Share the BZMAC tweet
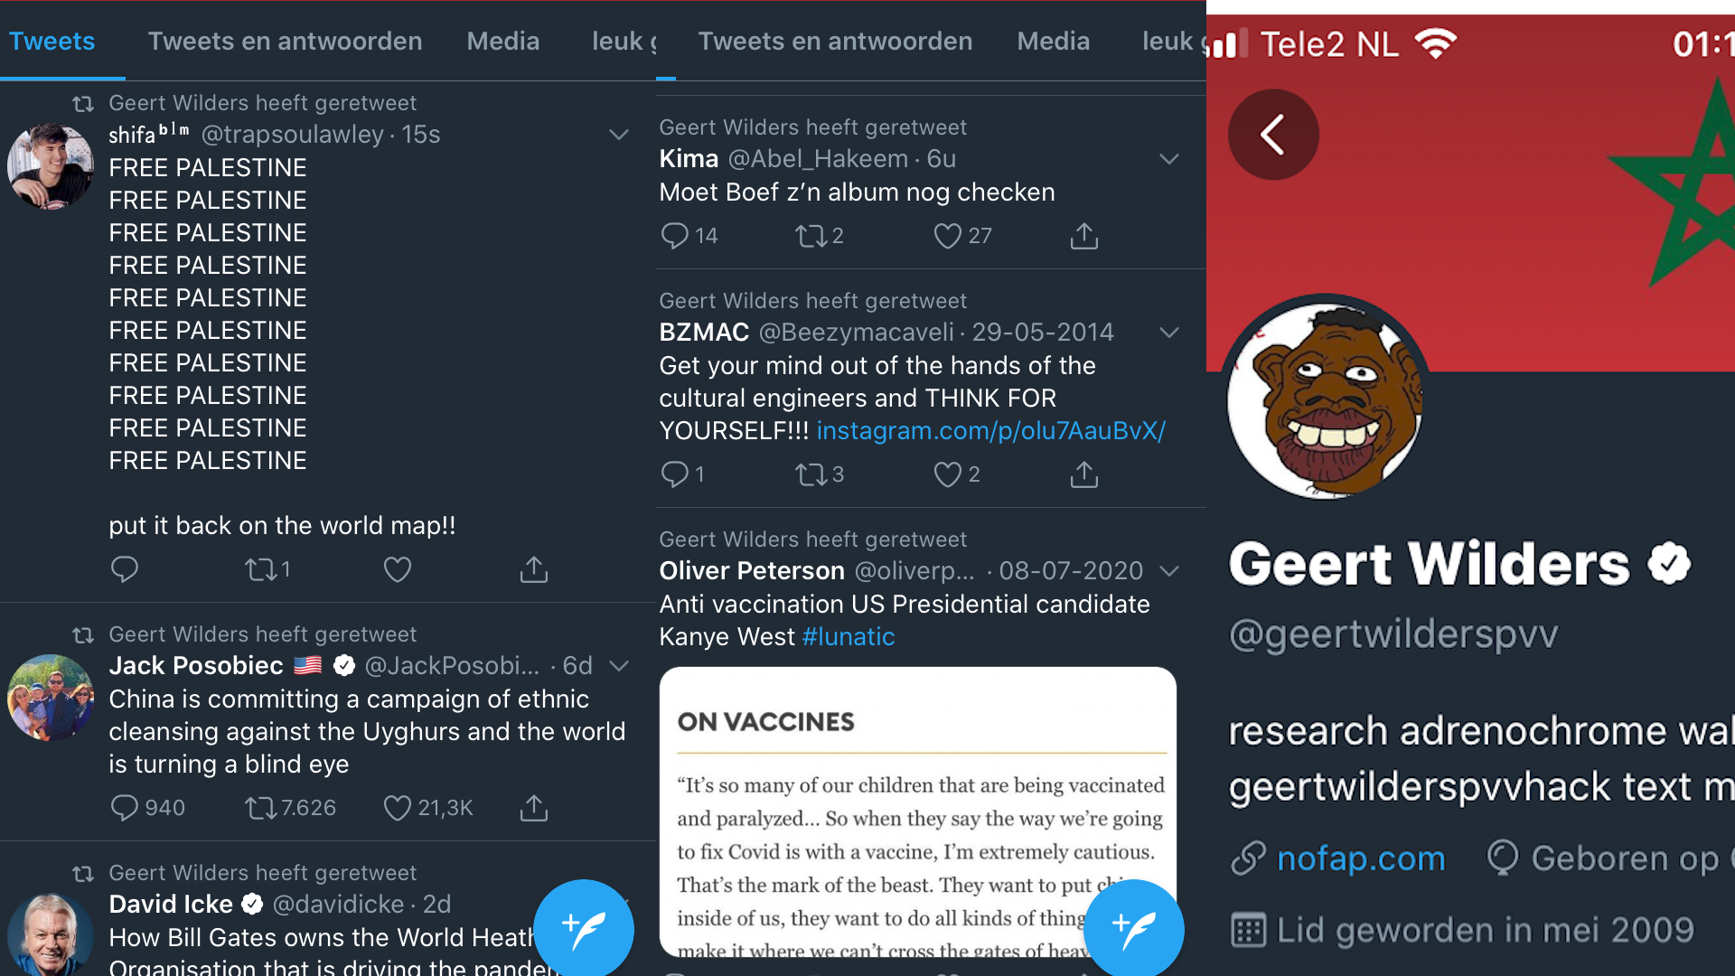This screenshot has width=1735, height=976. [x=1083, y=474]
